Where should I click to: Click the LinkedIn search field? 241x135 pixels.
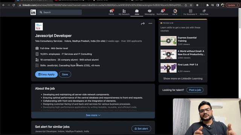pos(59,12)
